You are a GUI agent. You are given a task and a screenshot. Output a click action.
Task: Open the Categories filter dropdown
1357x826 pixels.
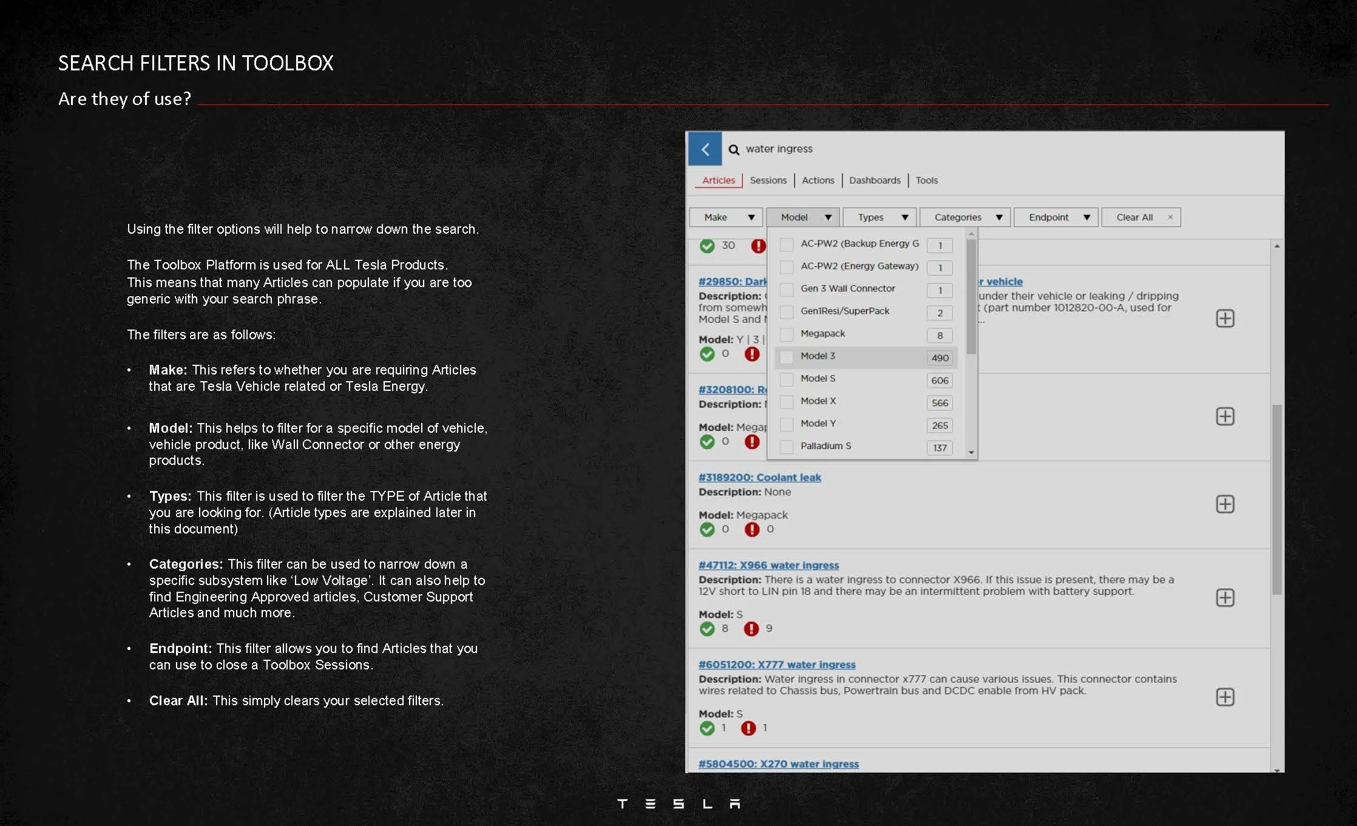965,217
